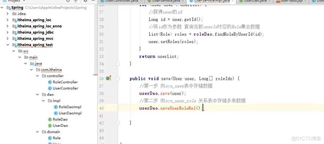Fold the save method at line 36

click(118, 78)
